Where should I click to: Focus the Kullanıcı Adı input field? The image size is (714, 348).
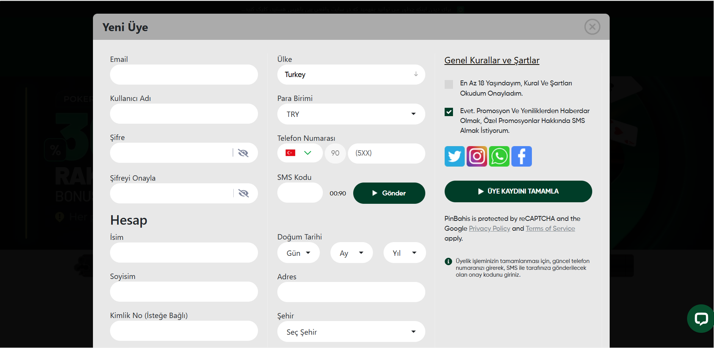click(184, 114)
